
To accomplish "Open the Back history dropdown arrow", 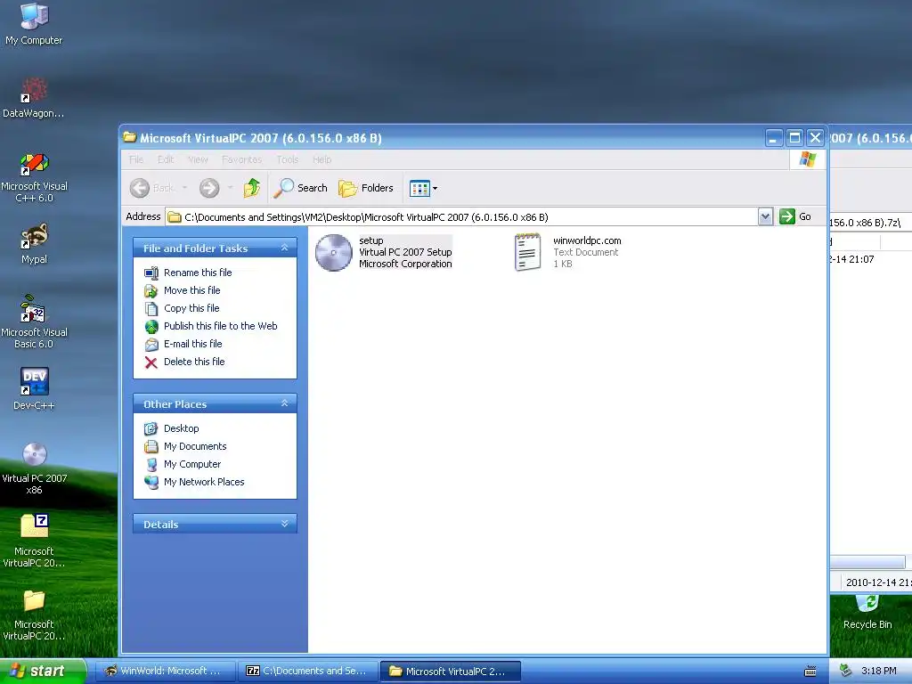I will coord(184,188).
